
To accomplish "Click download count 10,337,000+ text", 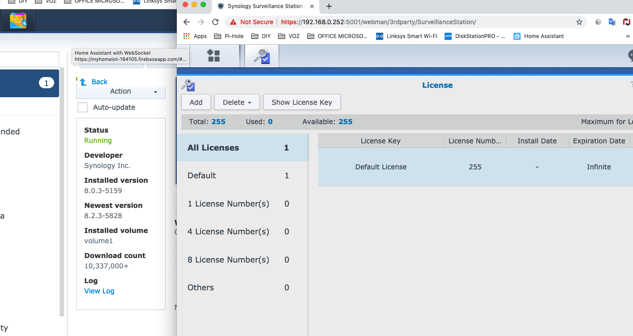I will tap(107, 266).
